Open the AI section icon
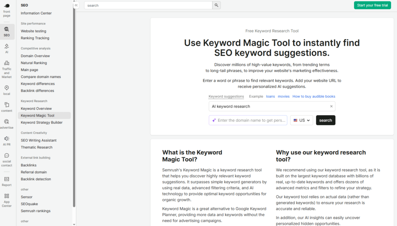 pyautogui.click(x=7, y=46)
